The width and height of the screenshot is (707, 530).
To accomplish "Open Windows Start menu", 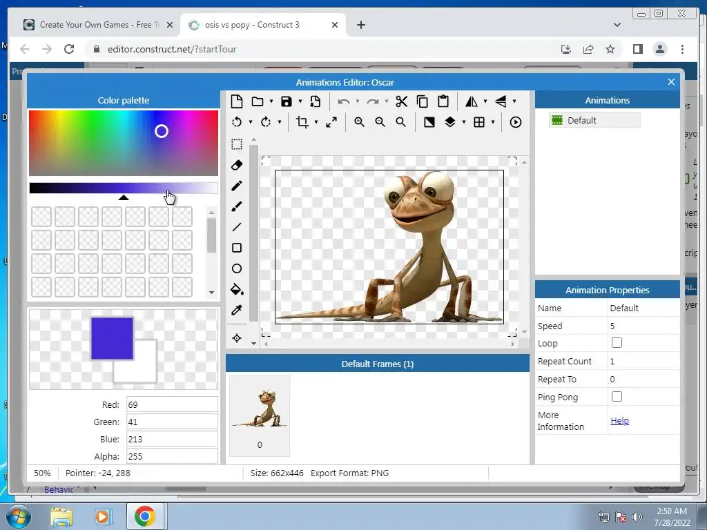I will [x=18, y=516].
